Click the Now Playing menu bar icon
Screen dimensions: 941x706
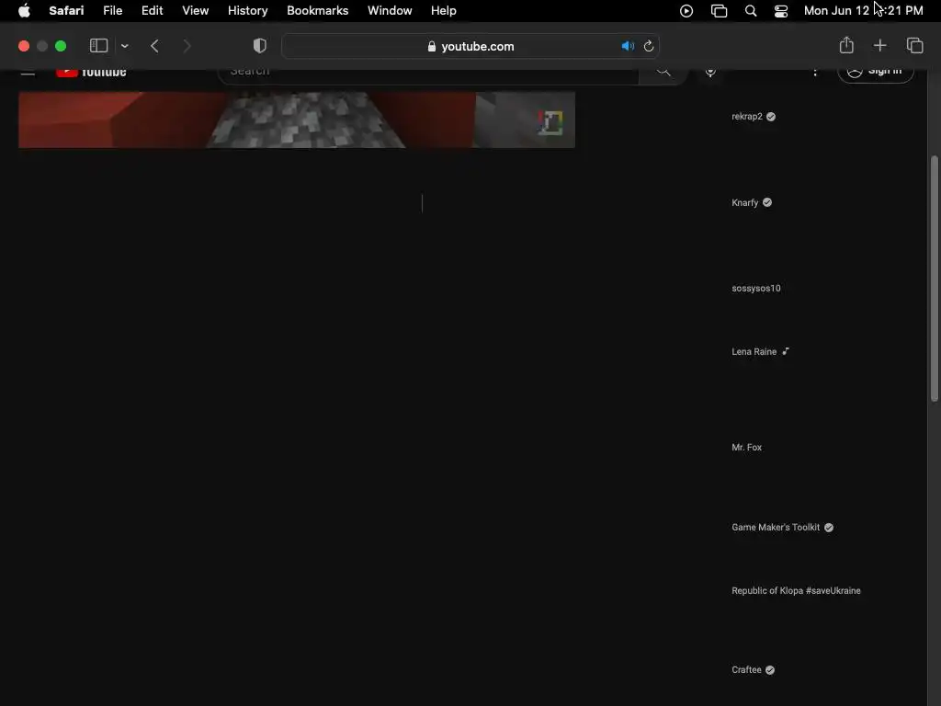pos(686,11)
